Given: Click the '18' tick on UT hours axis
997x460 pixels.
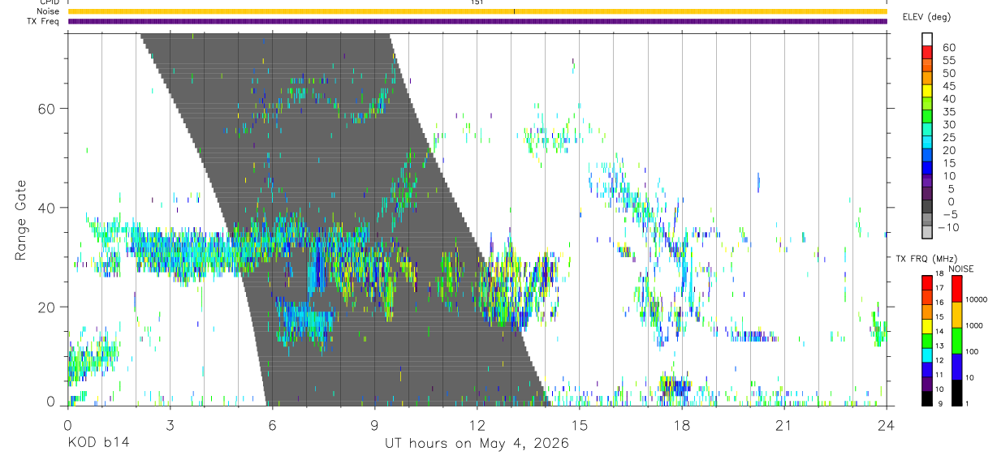Looking at the screenshot, I should point(682,424).
